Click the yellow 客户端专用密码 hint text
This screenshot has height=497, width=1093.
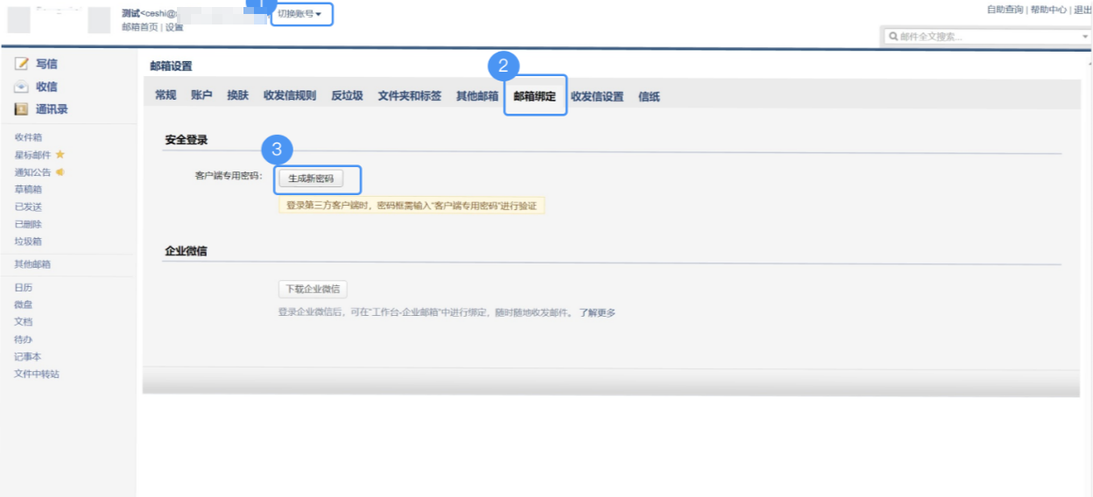413,206
